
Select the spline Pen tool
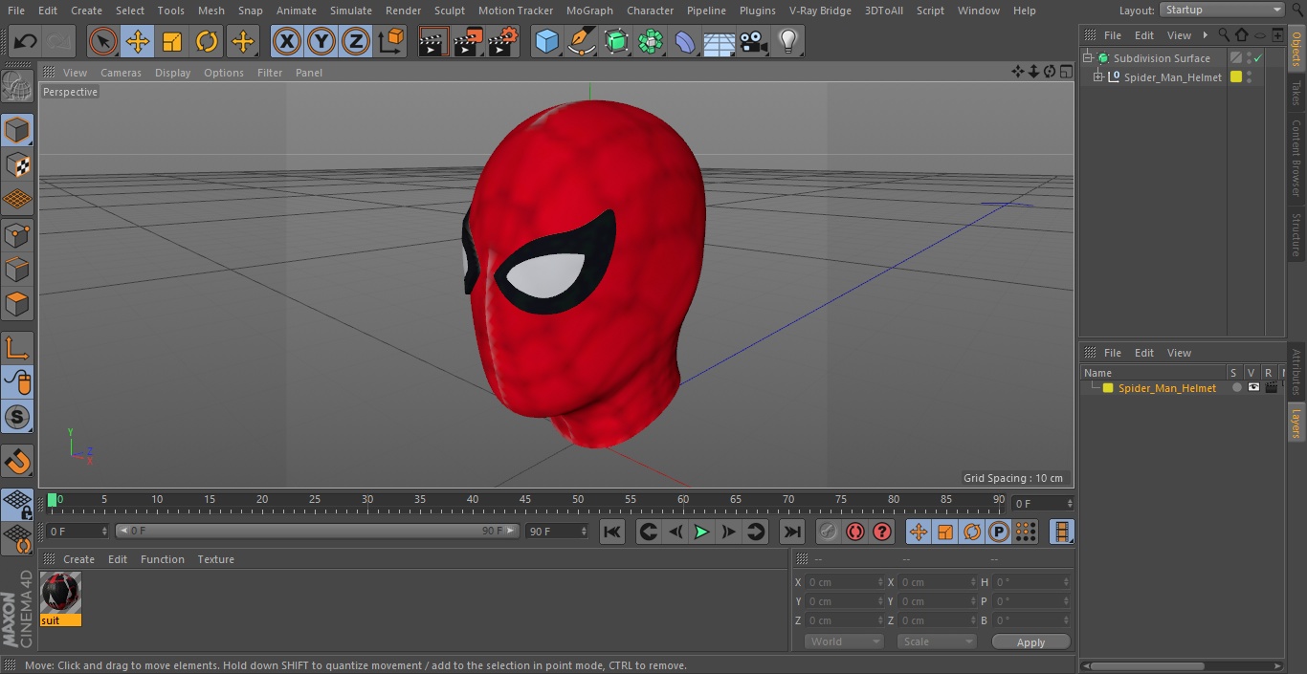click(581, 41)
